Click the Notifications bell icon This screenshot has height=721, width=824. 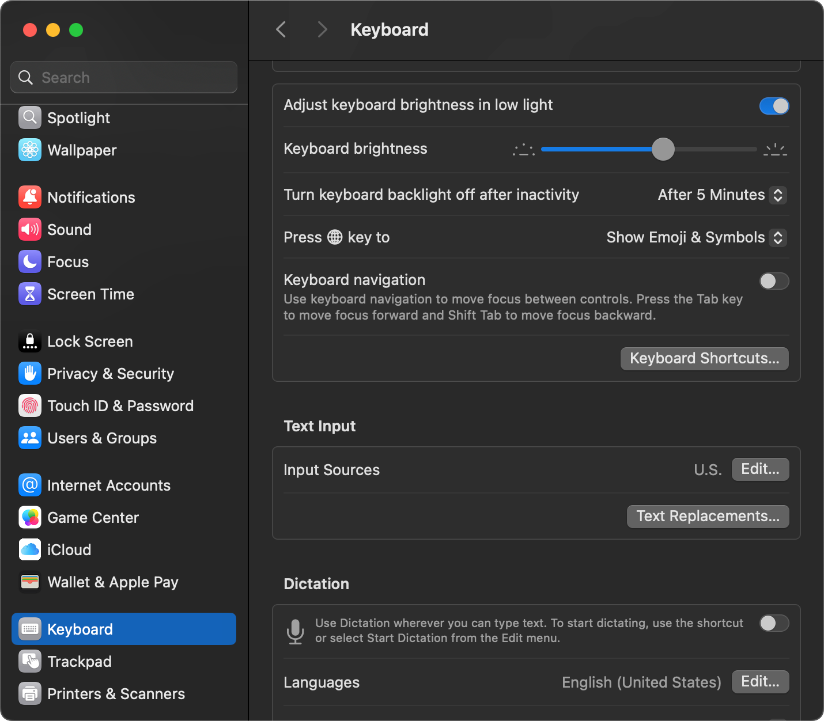click(x=30, y=197)
